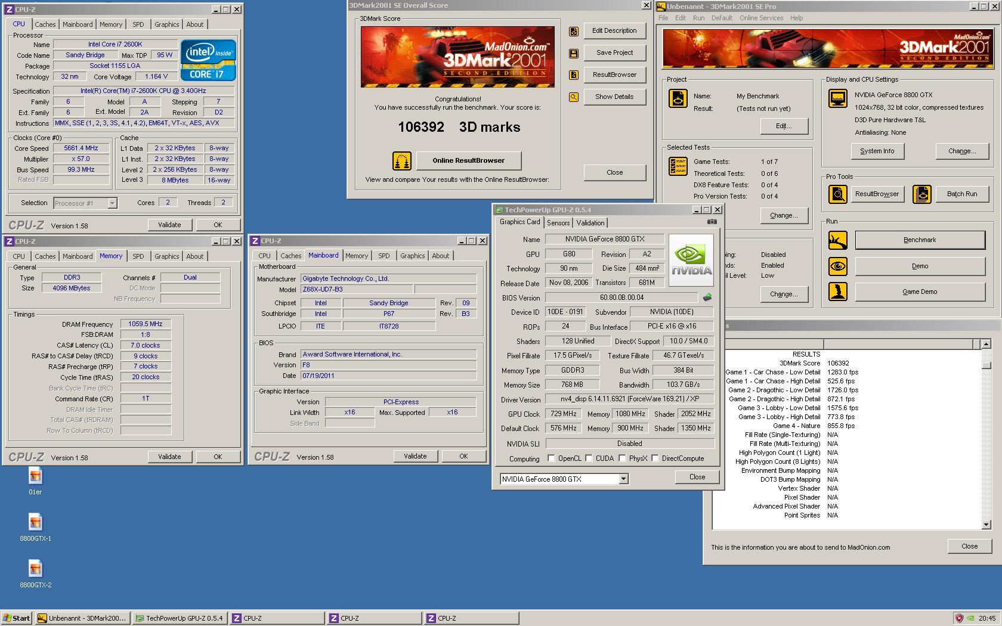The width and height of the screenshot is (1002, 626).
Task: Open the Online Services menu
Action: (x=761, y=18)
